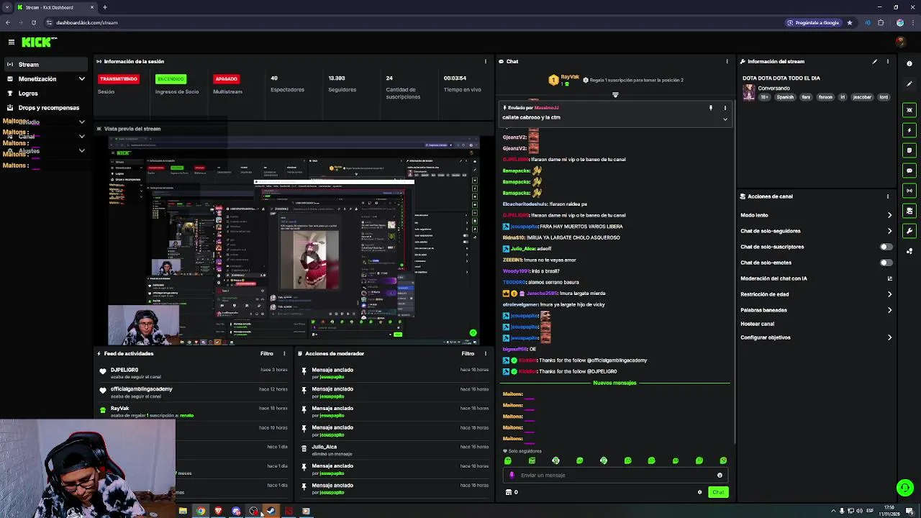The image size is (921, 518).
Task: Click officialgamblingacademy in the activity feed
Action: point(142,389)
